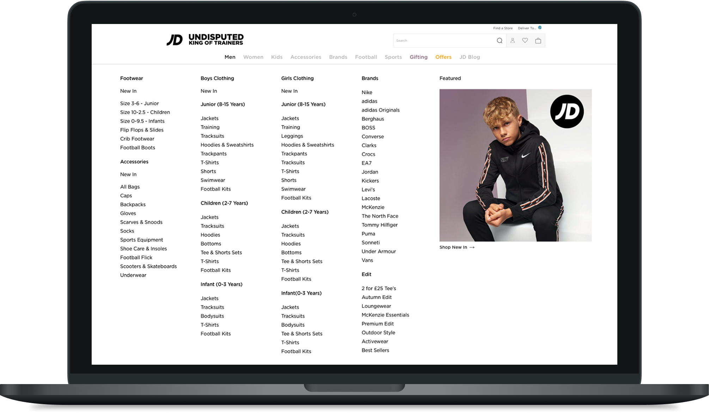Click the JD logo in the header
The height and width of the screenshot is (413, 709).
click(174, 40)
